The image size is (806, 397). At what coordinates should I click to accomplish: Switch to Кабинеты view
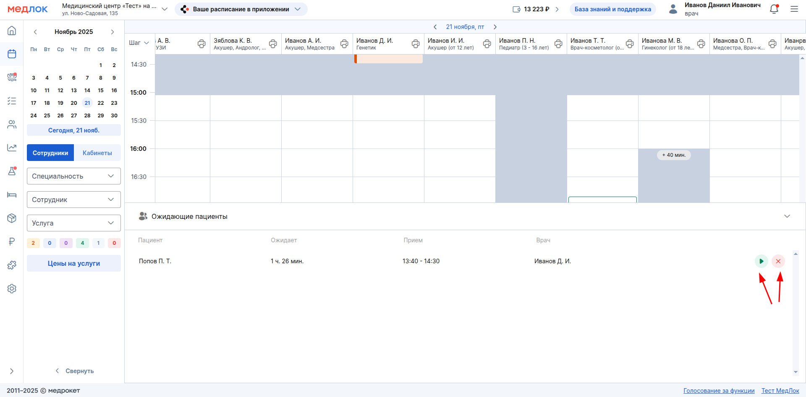pos(97,153)
